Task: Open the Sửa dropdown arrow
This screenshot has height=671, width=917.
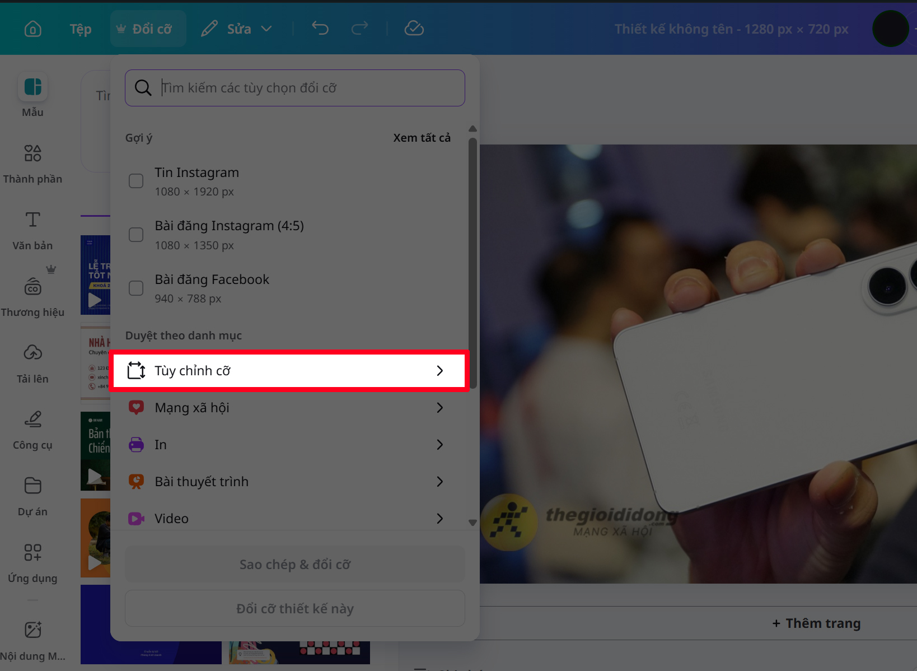Action: click(x=267, y=28)
